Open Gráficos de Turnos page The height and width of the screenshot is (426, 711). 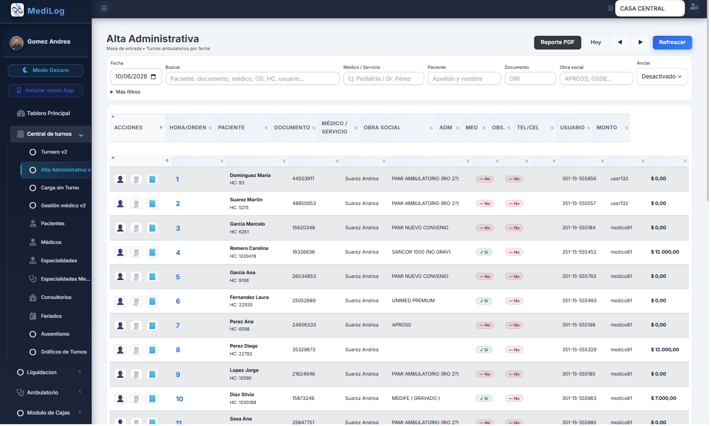[x=63, y=352]
